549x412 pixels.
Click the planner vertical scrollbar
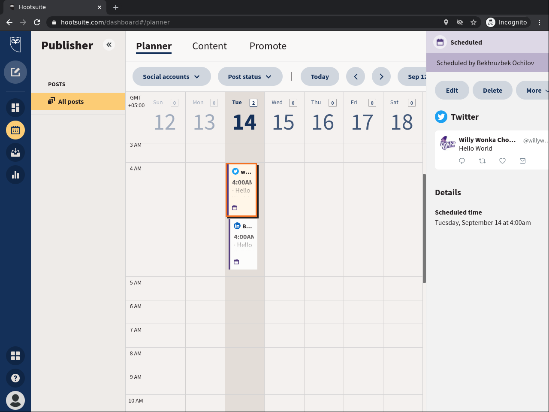[424, 228]
